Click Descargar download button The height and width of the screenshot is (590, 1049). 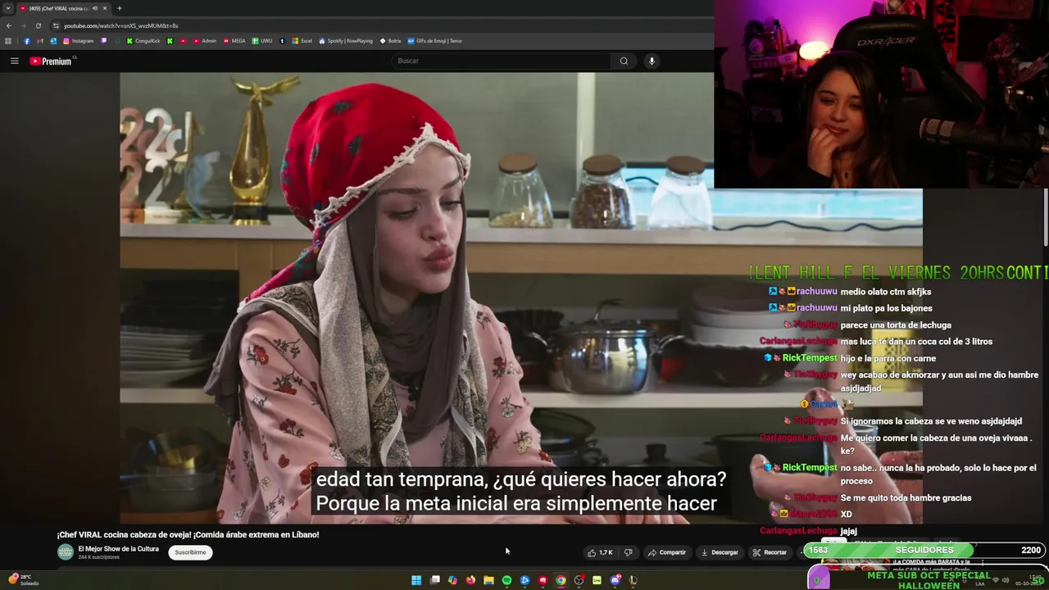pos(720,552)
